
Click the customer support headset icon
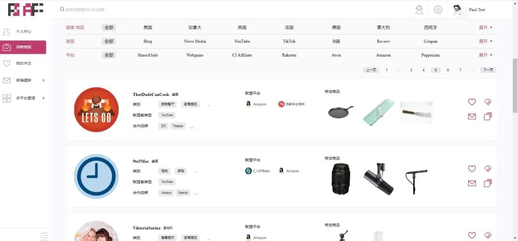(419, 10)
